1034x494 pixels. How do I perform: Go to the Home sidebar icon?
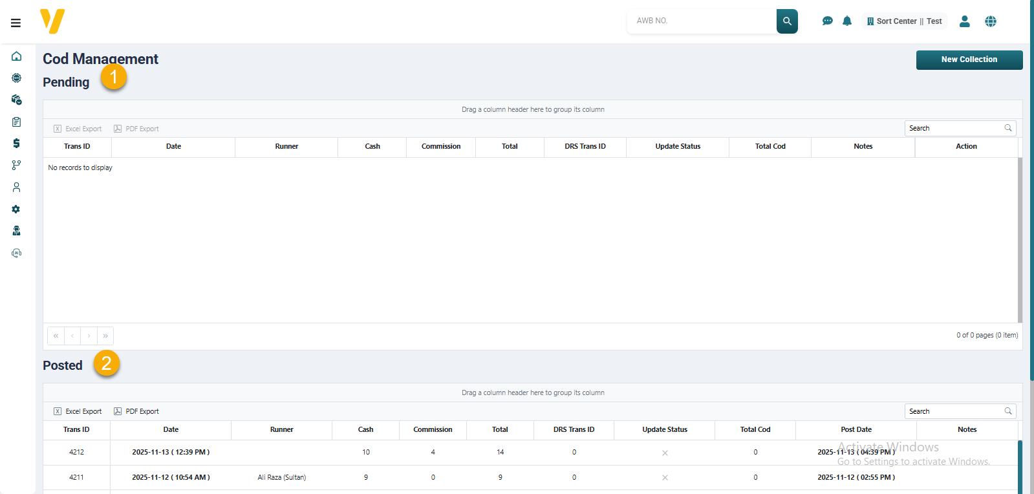pos(17,56)
